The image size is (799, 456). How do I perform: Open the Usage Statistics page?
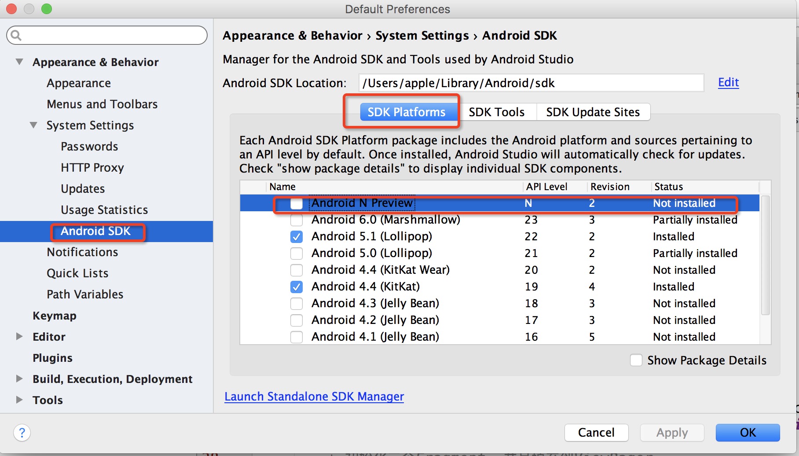click(104, 210)
